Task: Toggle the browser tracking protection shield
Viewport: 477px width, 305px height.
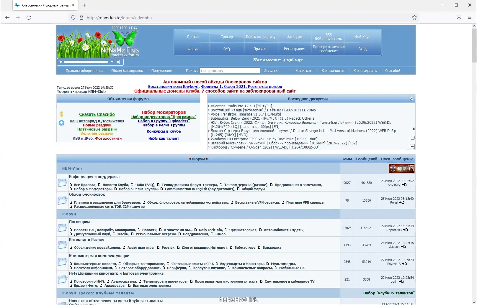Action: [x=73, y=17]
